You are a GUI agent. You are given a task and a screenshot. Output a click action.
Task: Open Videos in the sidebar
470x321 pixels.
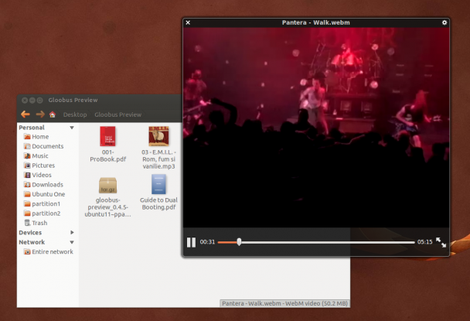coord(42,175)
